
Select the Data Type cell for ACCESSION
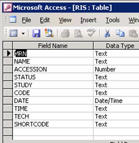[116, 69]
